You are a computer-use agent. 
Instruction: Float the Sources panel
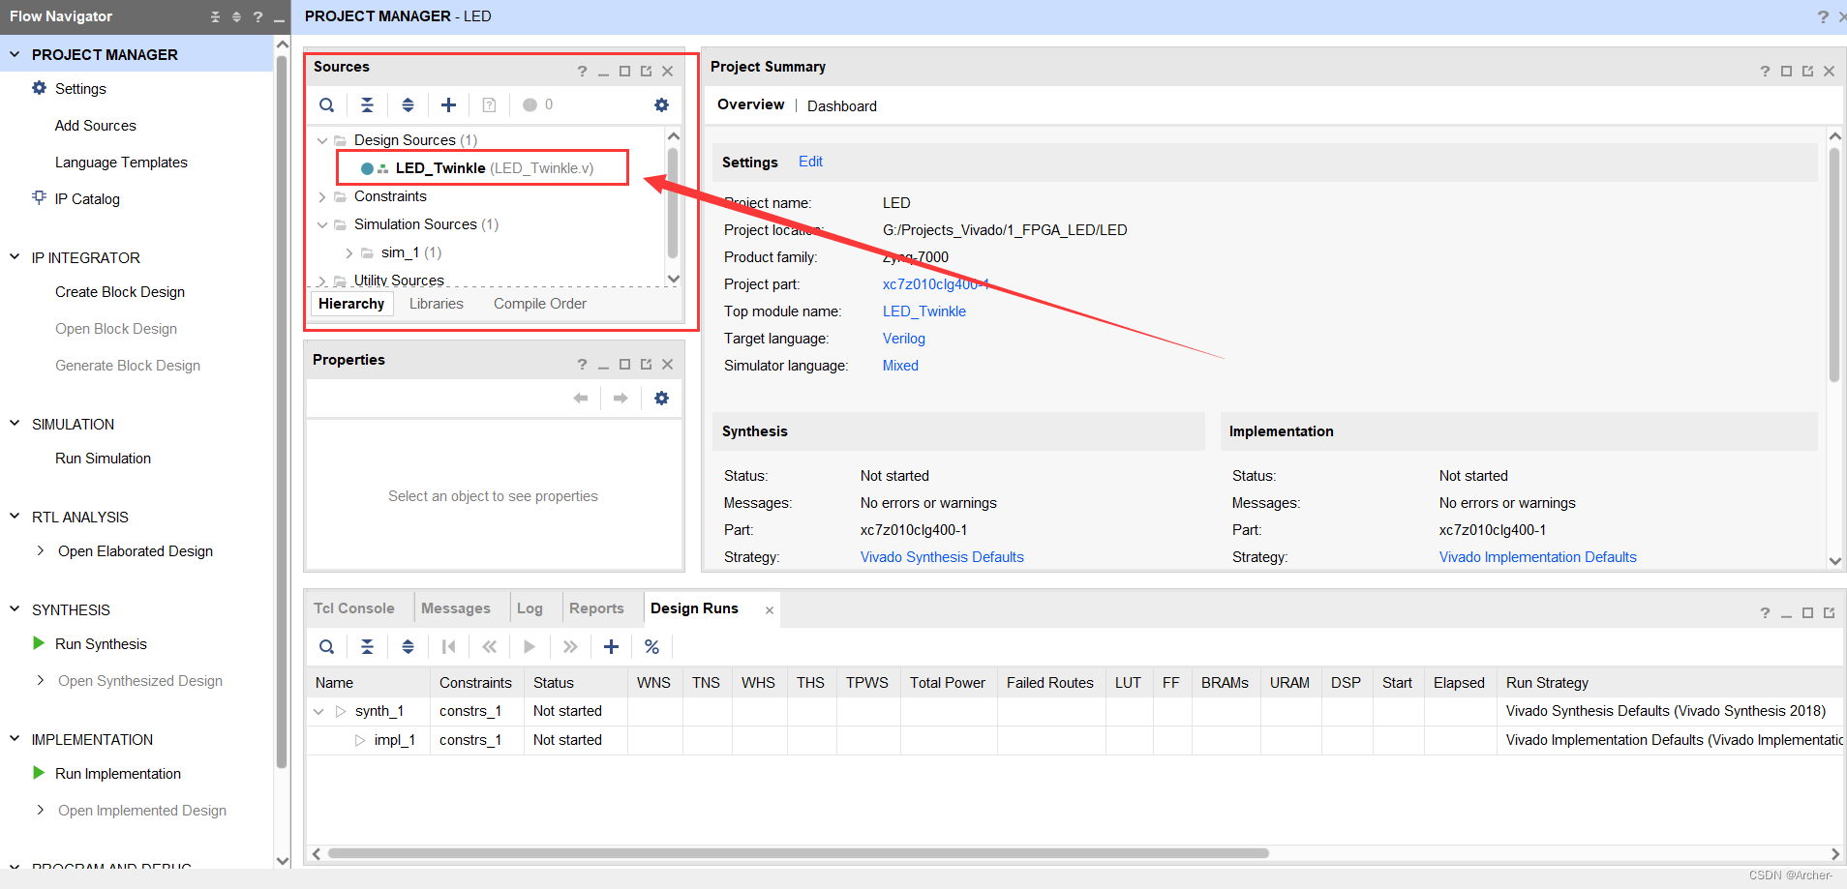[646, 71]
